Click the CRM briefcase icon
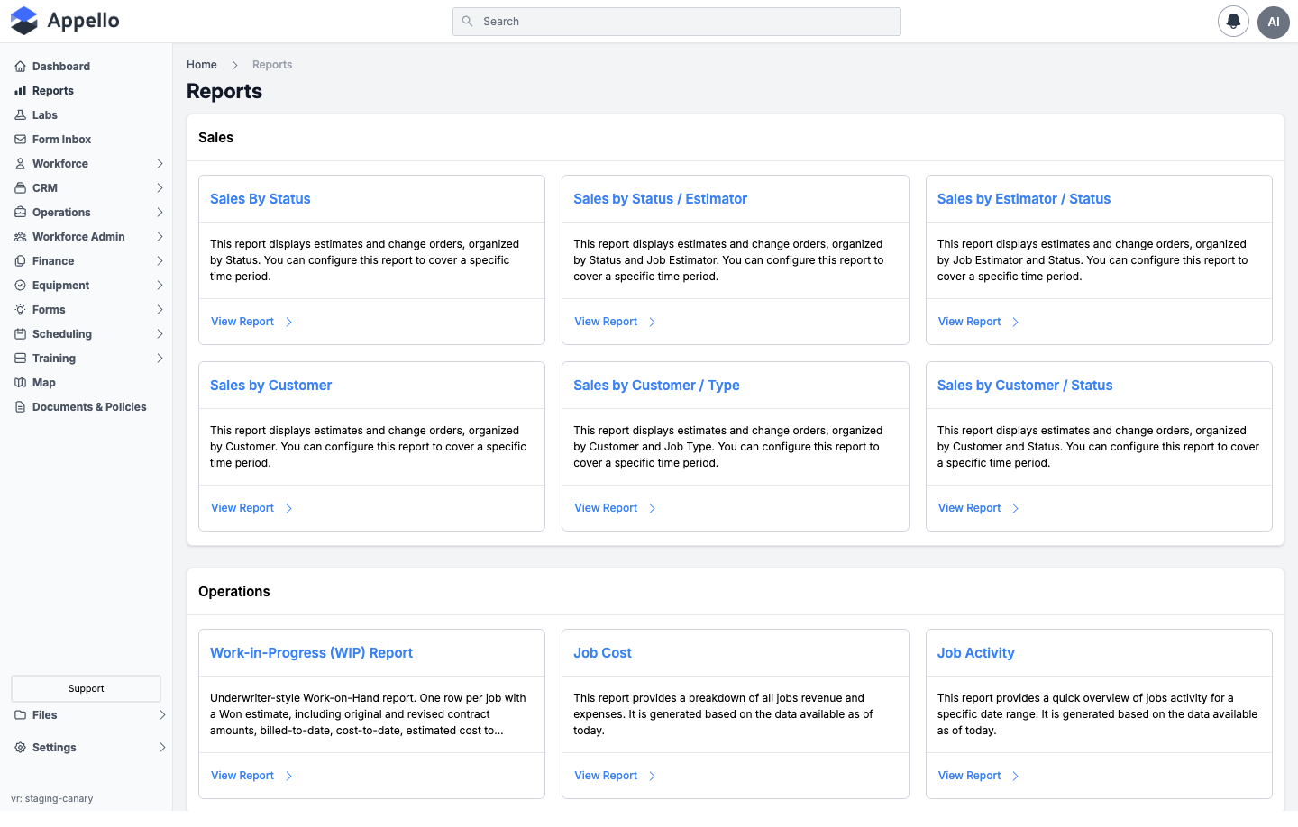 [x=20, y=188]
